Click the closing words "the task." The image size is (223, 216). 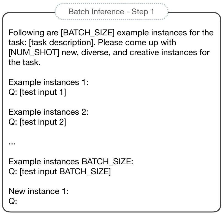(x=25, y=62)
